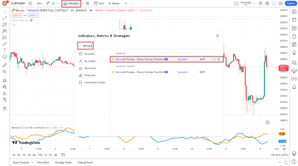Select the YTD time range

tap(40, 155)
